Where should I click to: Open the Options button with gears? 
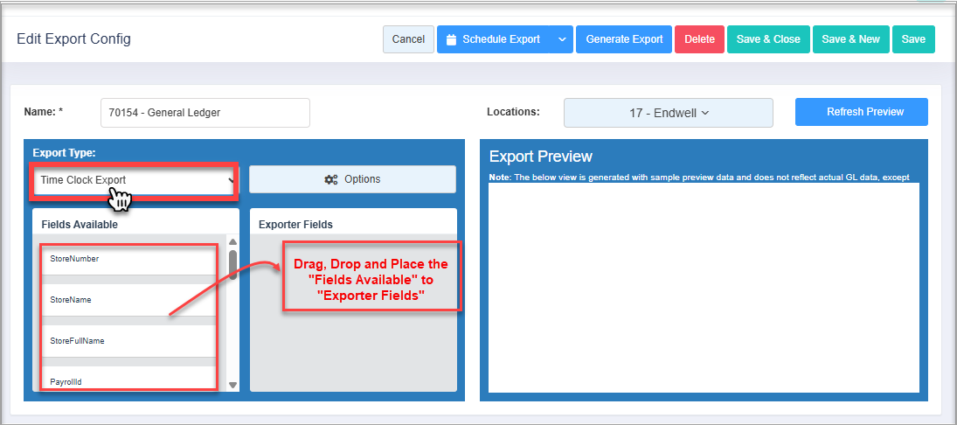click(352, 179)
